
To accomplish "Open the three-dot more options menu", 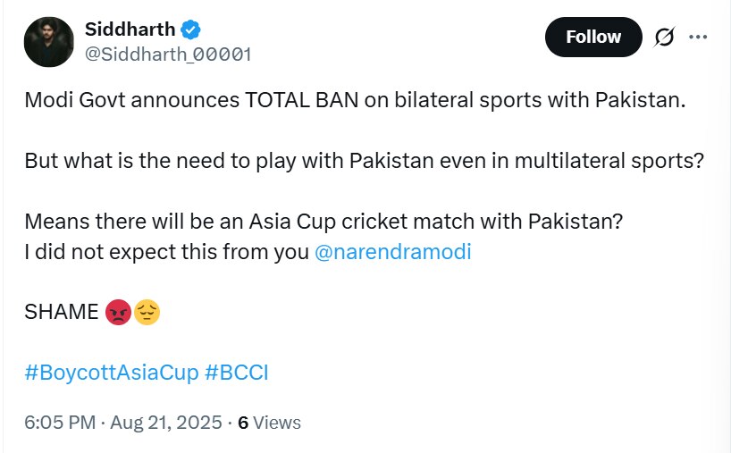I will 699,38.
